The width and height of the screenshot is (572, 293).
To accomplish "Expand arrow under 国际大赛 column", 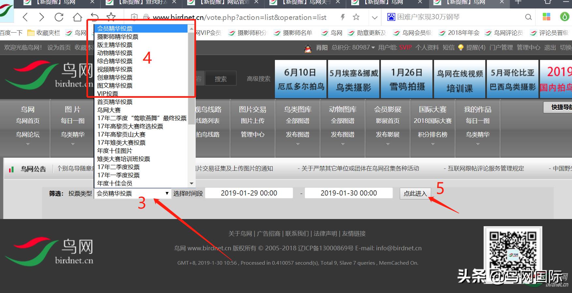I will [433, 144].
